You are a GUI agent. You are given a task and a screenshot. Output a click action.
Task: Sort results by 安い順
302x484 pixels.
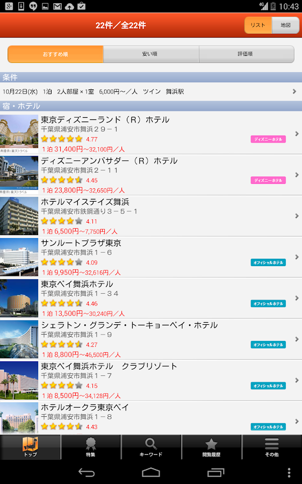[151, 54]
